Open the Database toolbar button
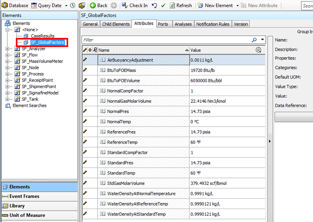Viewport: 313px width, 222px height. point(15,6)
